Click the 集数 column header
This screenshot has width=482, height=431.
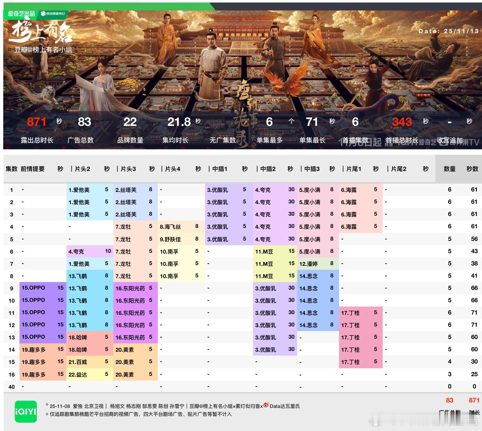pyautogui.click(x=12, y=169)
